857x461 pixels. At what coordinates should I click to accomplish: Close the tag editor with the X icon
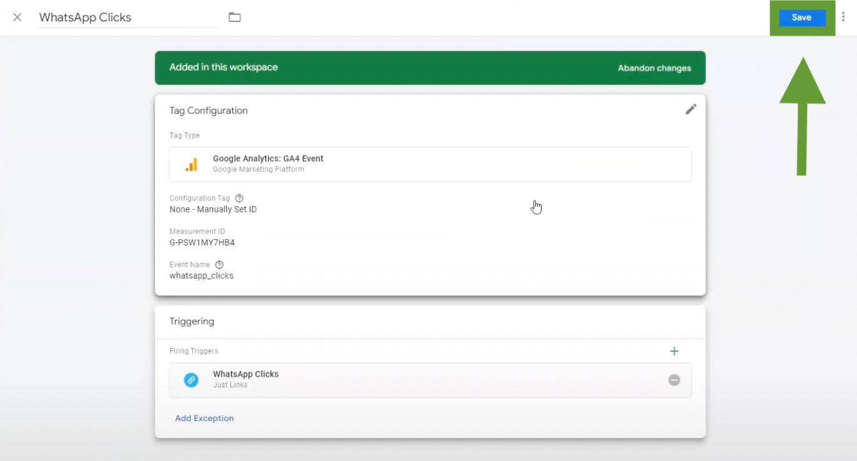tap(17, 17)
